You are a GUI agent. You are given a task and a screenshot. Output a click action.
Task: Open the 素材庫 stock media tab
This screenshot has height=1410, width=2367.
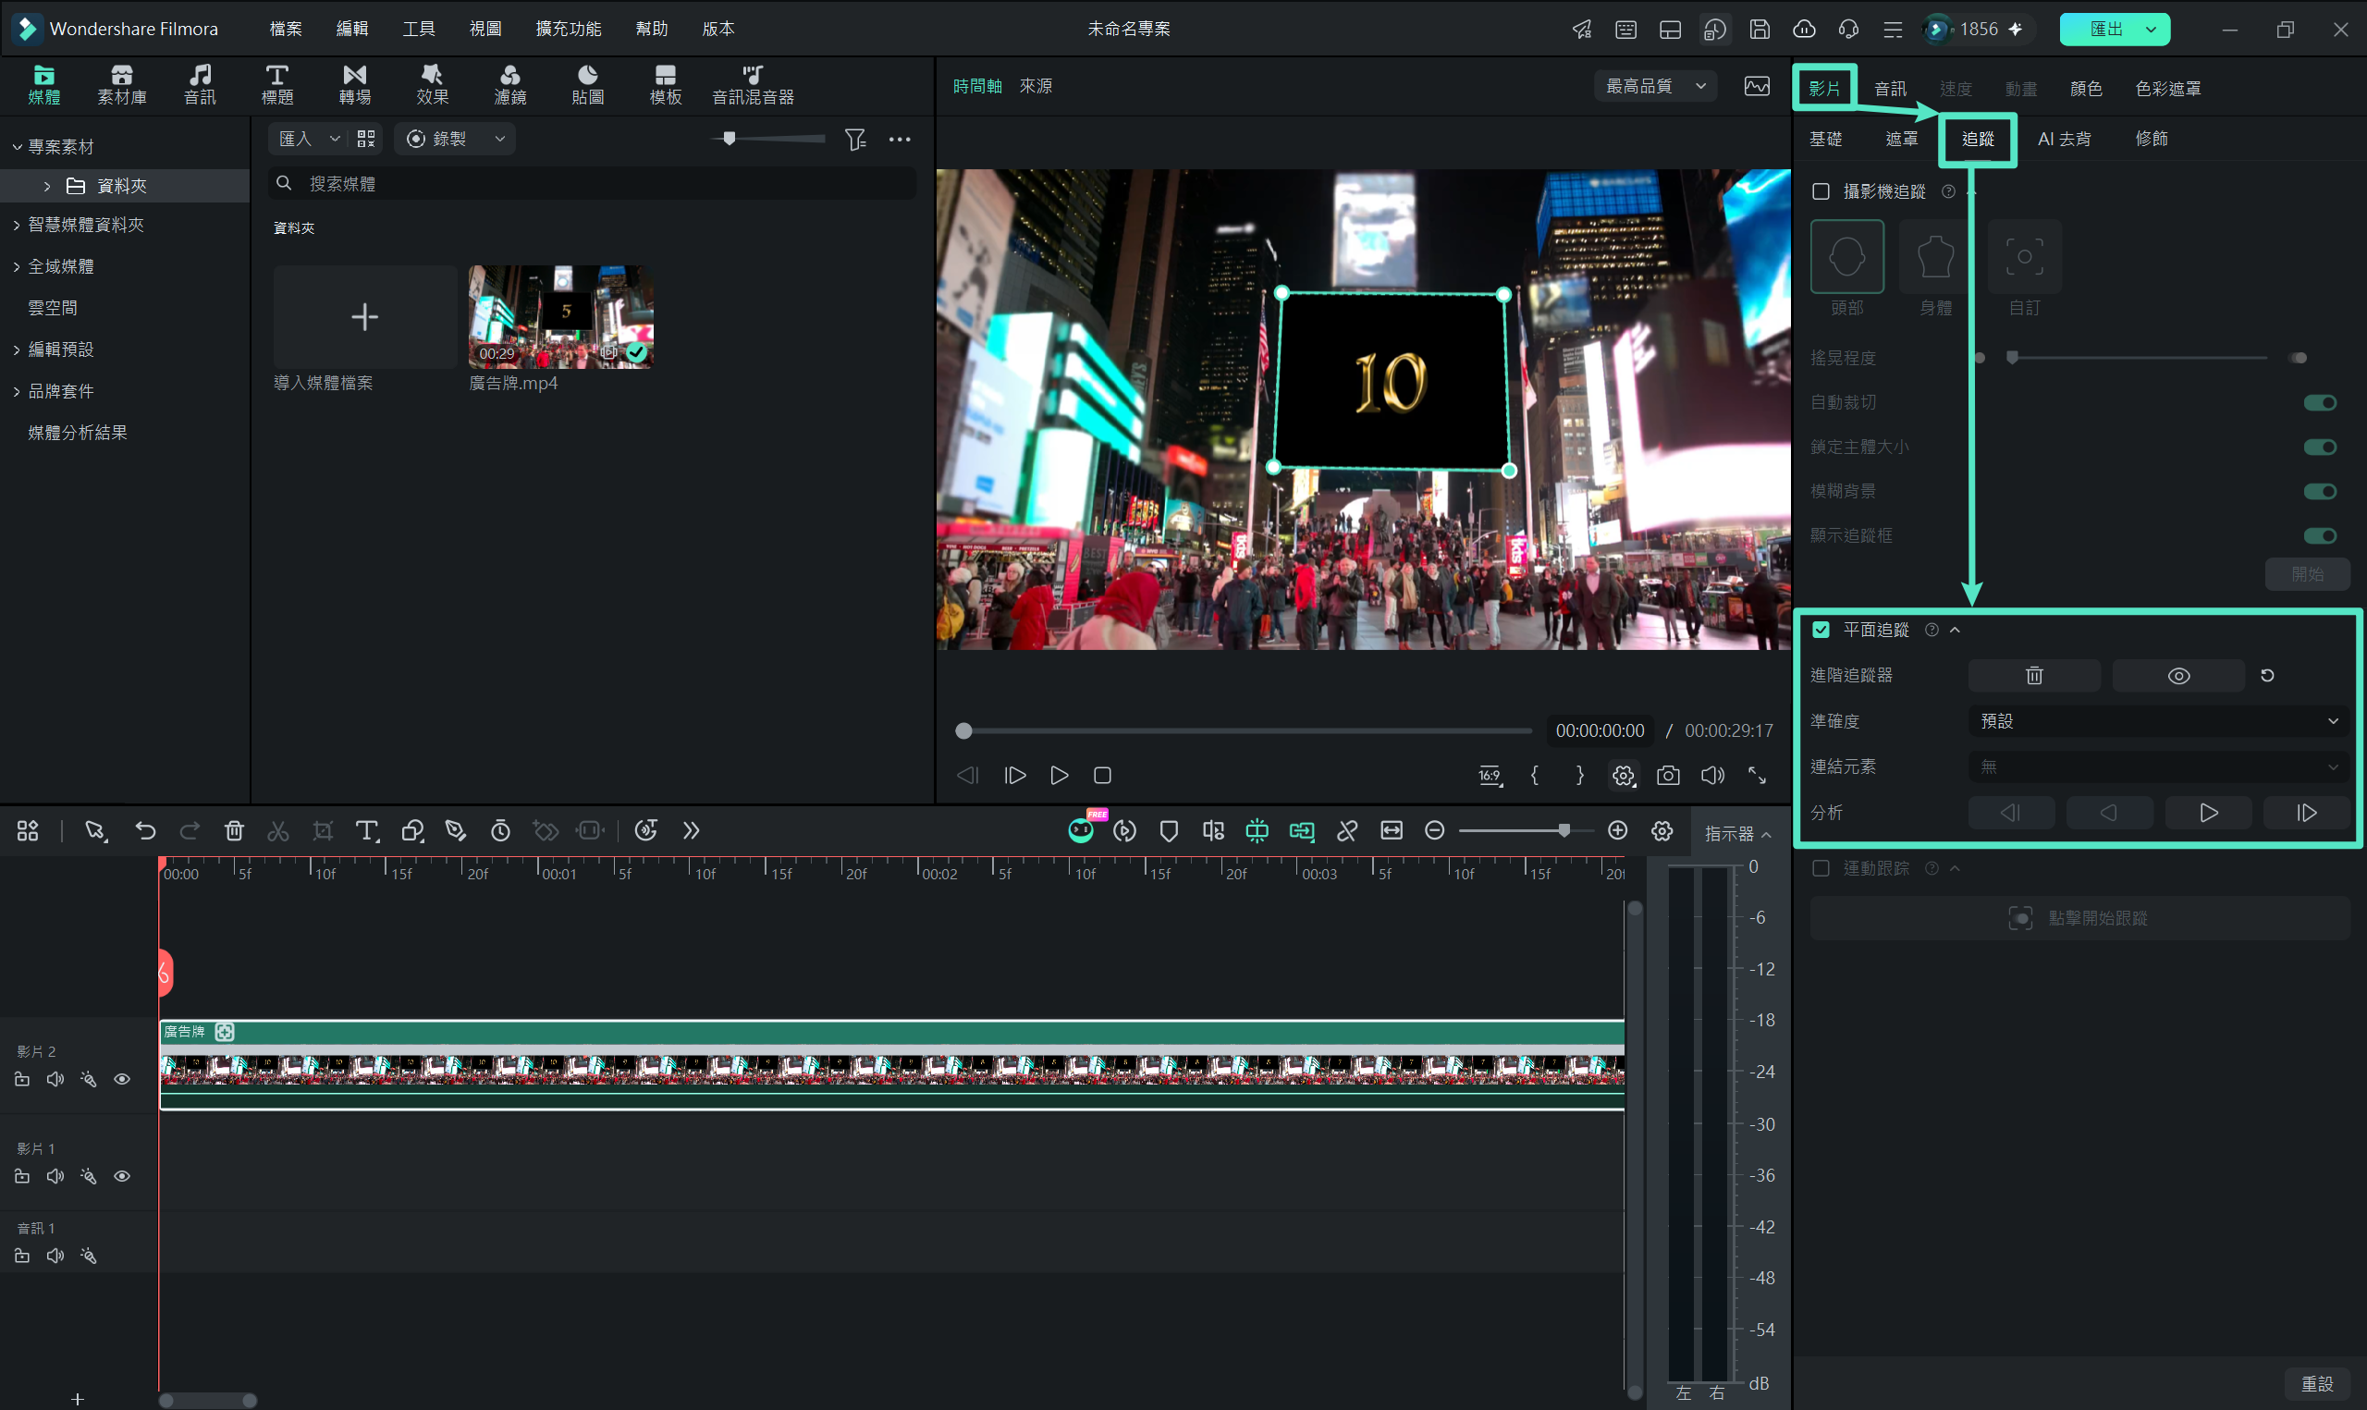pyautogui.click(x=121, y=84)
